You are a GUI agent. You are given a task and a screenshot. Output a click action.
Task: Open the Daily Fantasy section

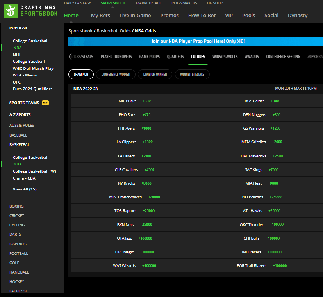77,3
